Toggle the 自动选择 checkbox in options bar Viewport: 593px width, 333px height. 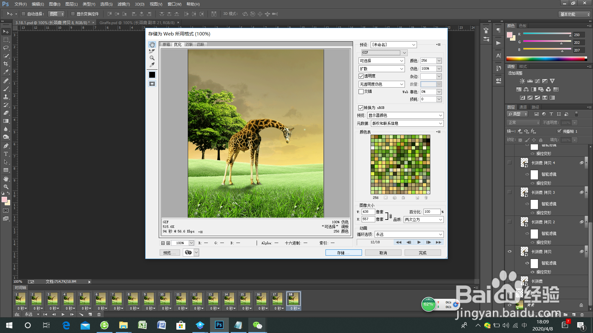pos(23,14)
